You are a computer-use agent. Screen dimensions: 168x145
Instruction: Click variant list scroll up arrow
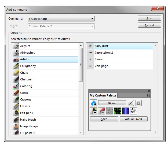point(155,46)
